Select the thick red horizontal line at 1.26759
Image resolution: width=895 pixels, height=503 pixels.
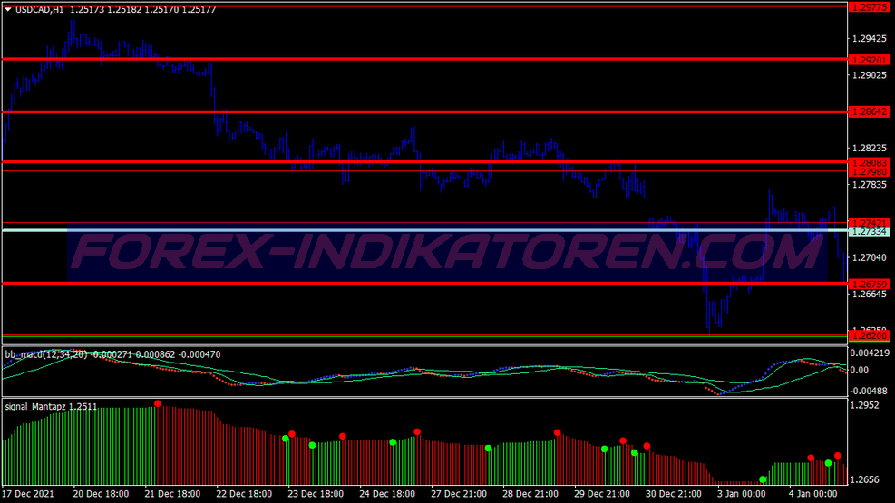click(424, 283)
